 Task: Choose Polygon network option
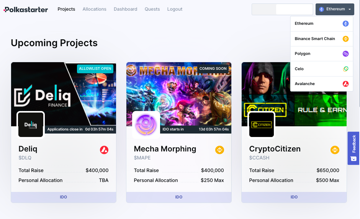coord(322,53)
